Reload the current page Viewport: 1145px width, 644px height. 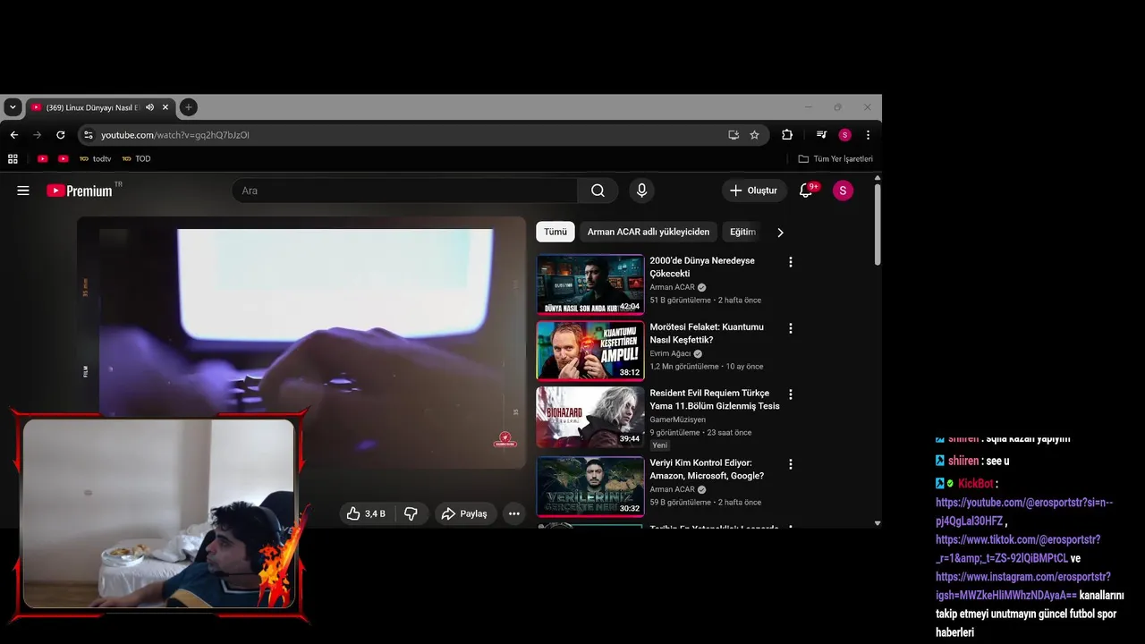coord(61,135)
